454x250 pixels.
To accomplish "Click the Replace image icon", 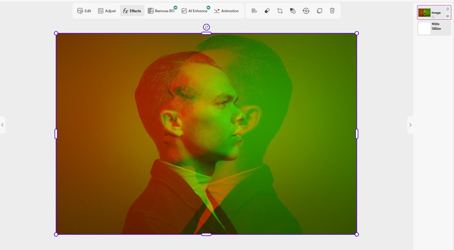I will click(293, 11).
